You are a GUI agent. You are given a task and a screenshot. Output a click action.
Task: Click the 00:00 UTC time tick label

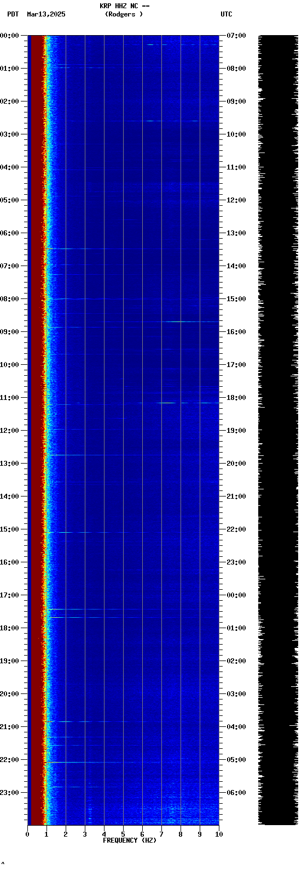tap(236, 595)
